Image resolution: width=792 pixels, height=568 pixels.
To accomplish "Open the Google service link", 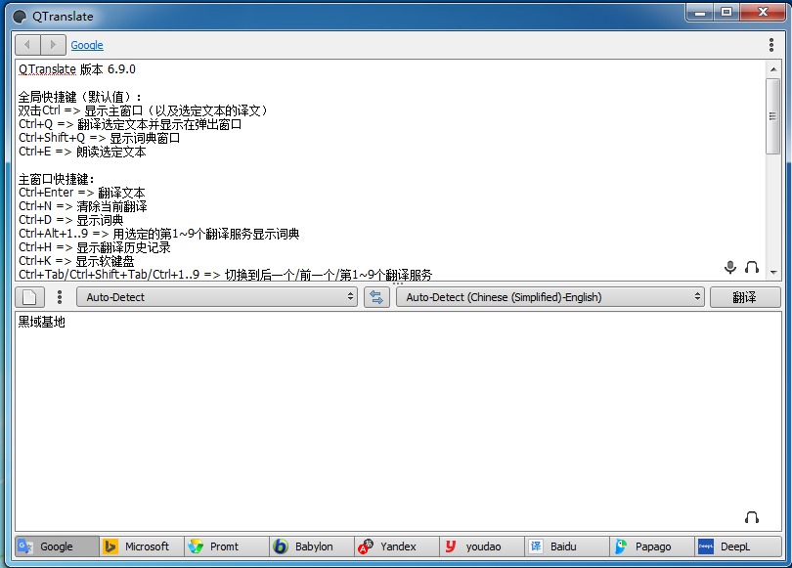I will [87, 45].
